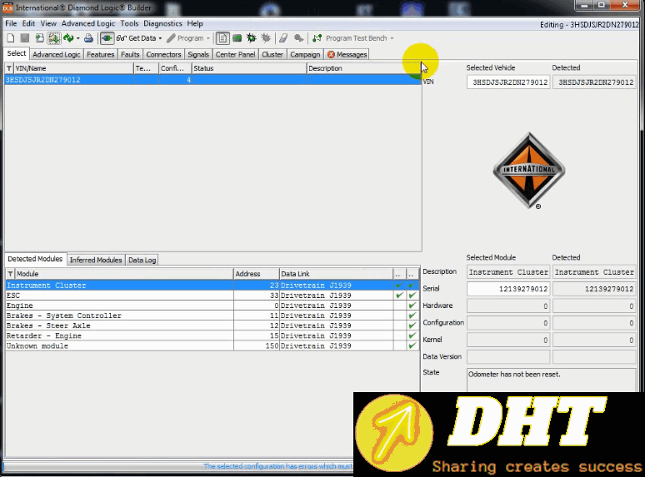Open the dropdown arrow beside the refresh icon
Image resolution: width=645 pixels, height=477 pixels.
[78, 38]
